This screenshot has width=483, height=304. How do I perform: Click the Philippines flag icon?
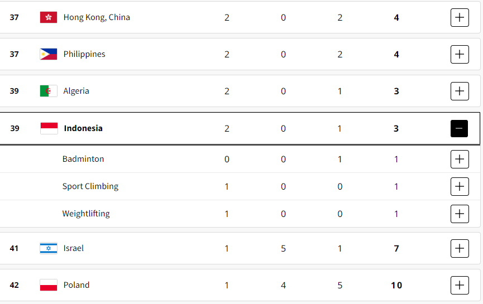tap(49, 54)
